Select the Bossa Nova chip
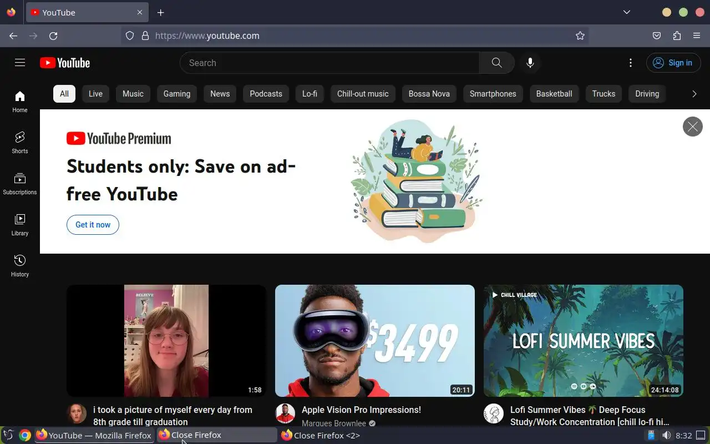710x444 pixels. coord(429,94)
